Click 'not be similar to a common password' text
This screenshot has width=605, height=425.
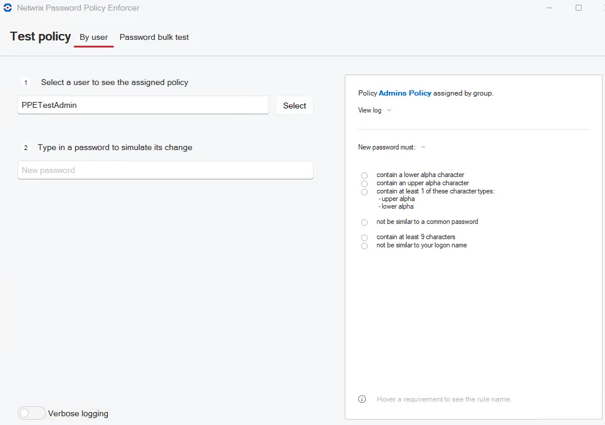[427, 222]
